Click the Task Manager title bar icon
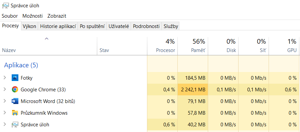 (6, 6)
